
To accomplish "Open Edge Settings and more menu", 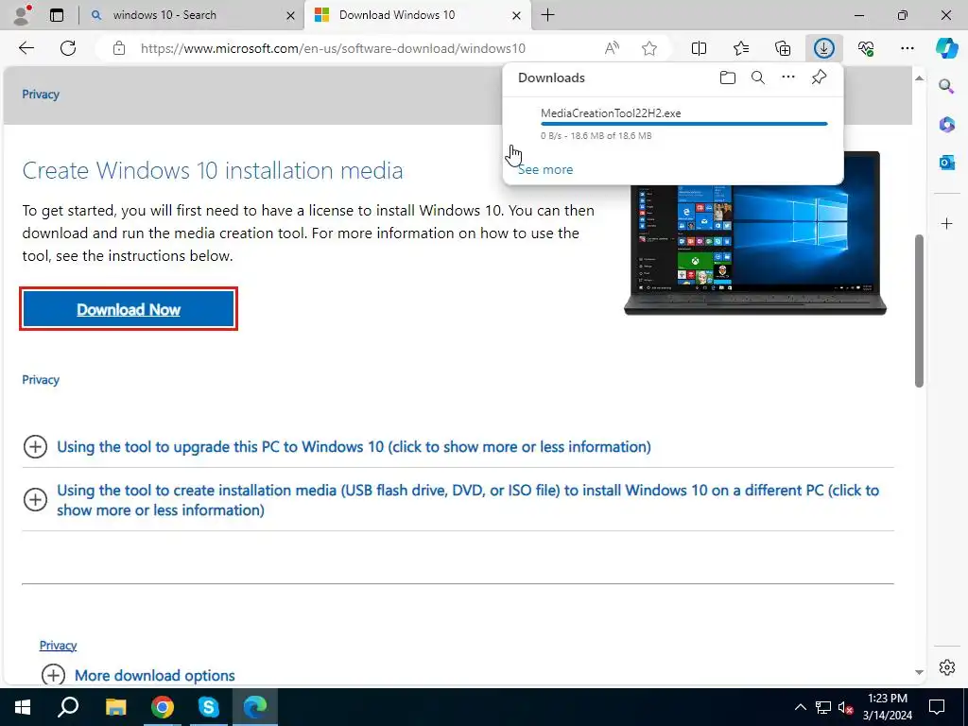I will coord(907,48).
